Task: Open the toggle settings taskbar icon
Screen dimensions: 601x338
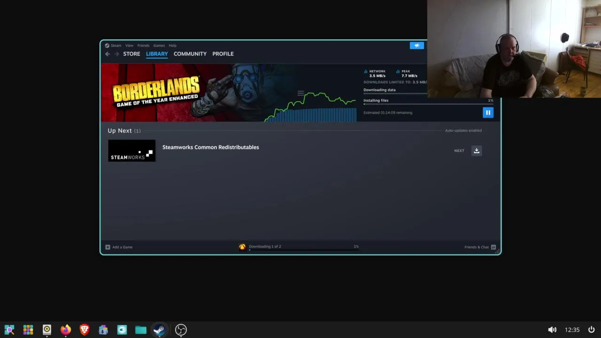Action: click(x=122, y=330)
